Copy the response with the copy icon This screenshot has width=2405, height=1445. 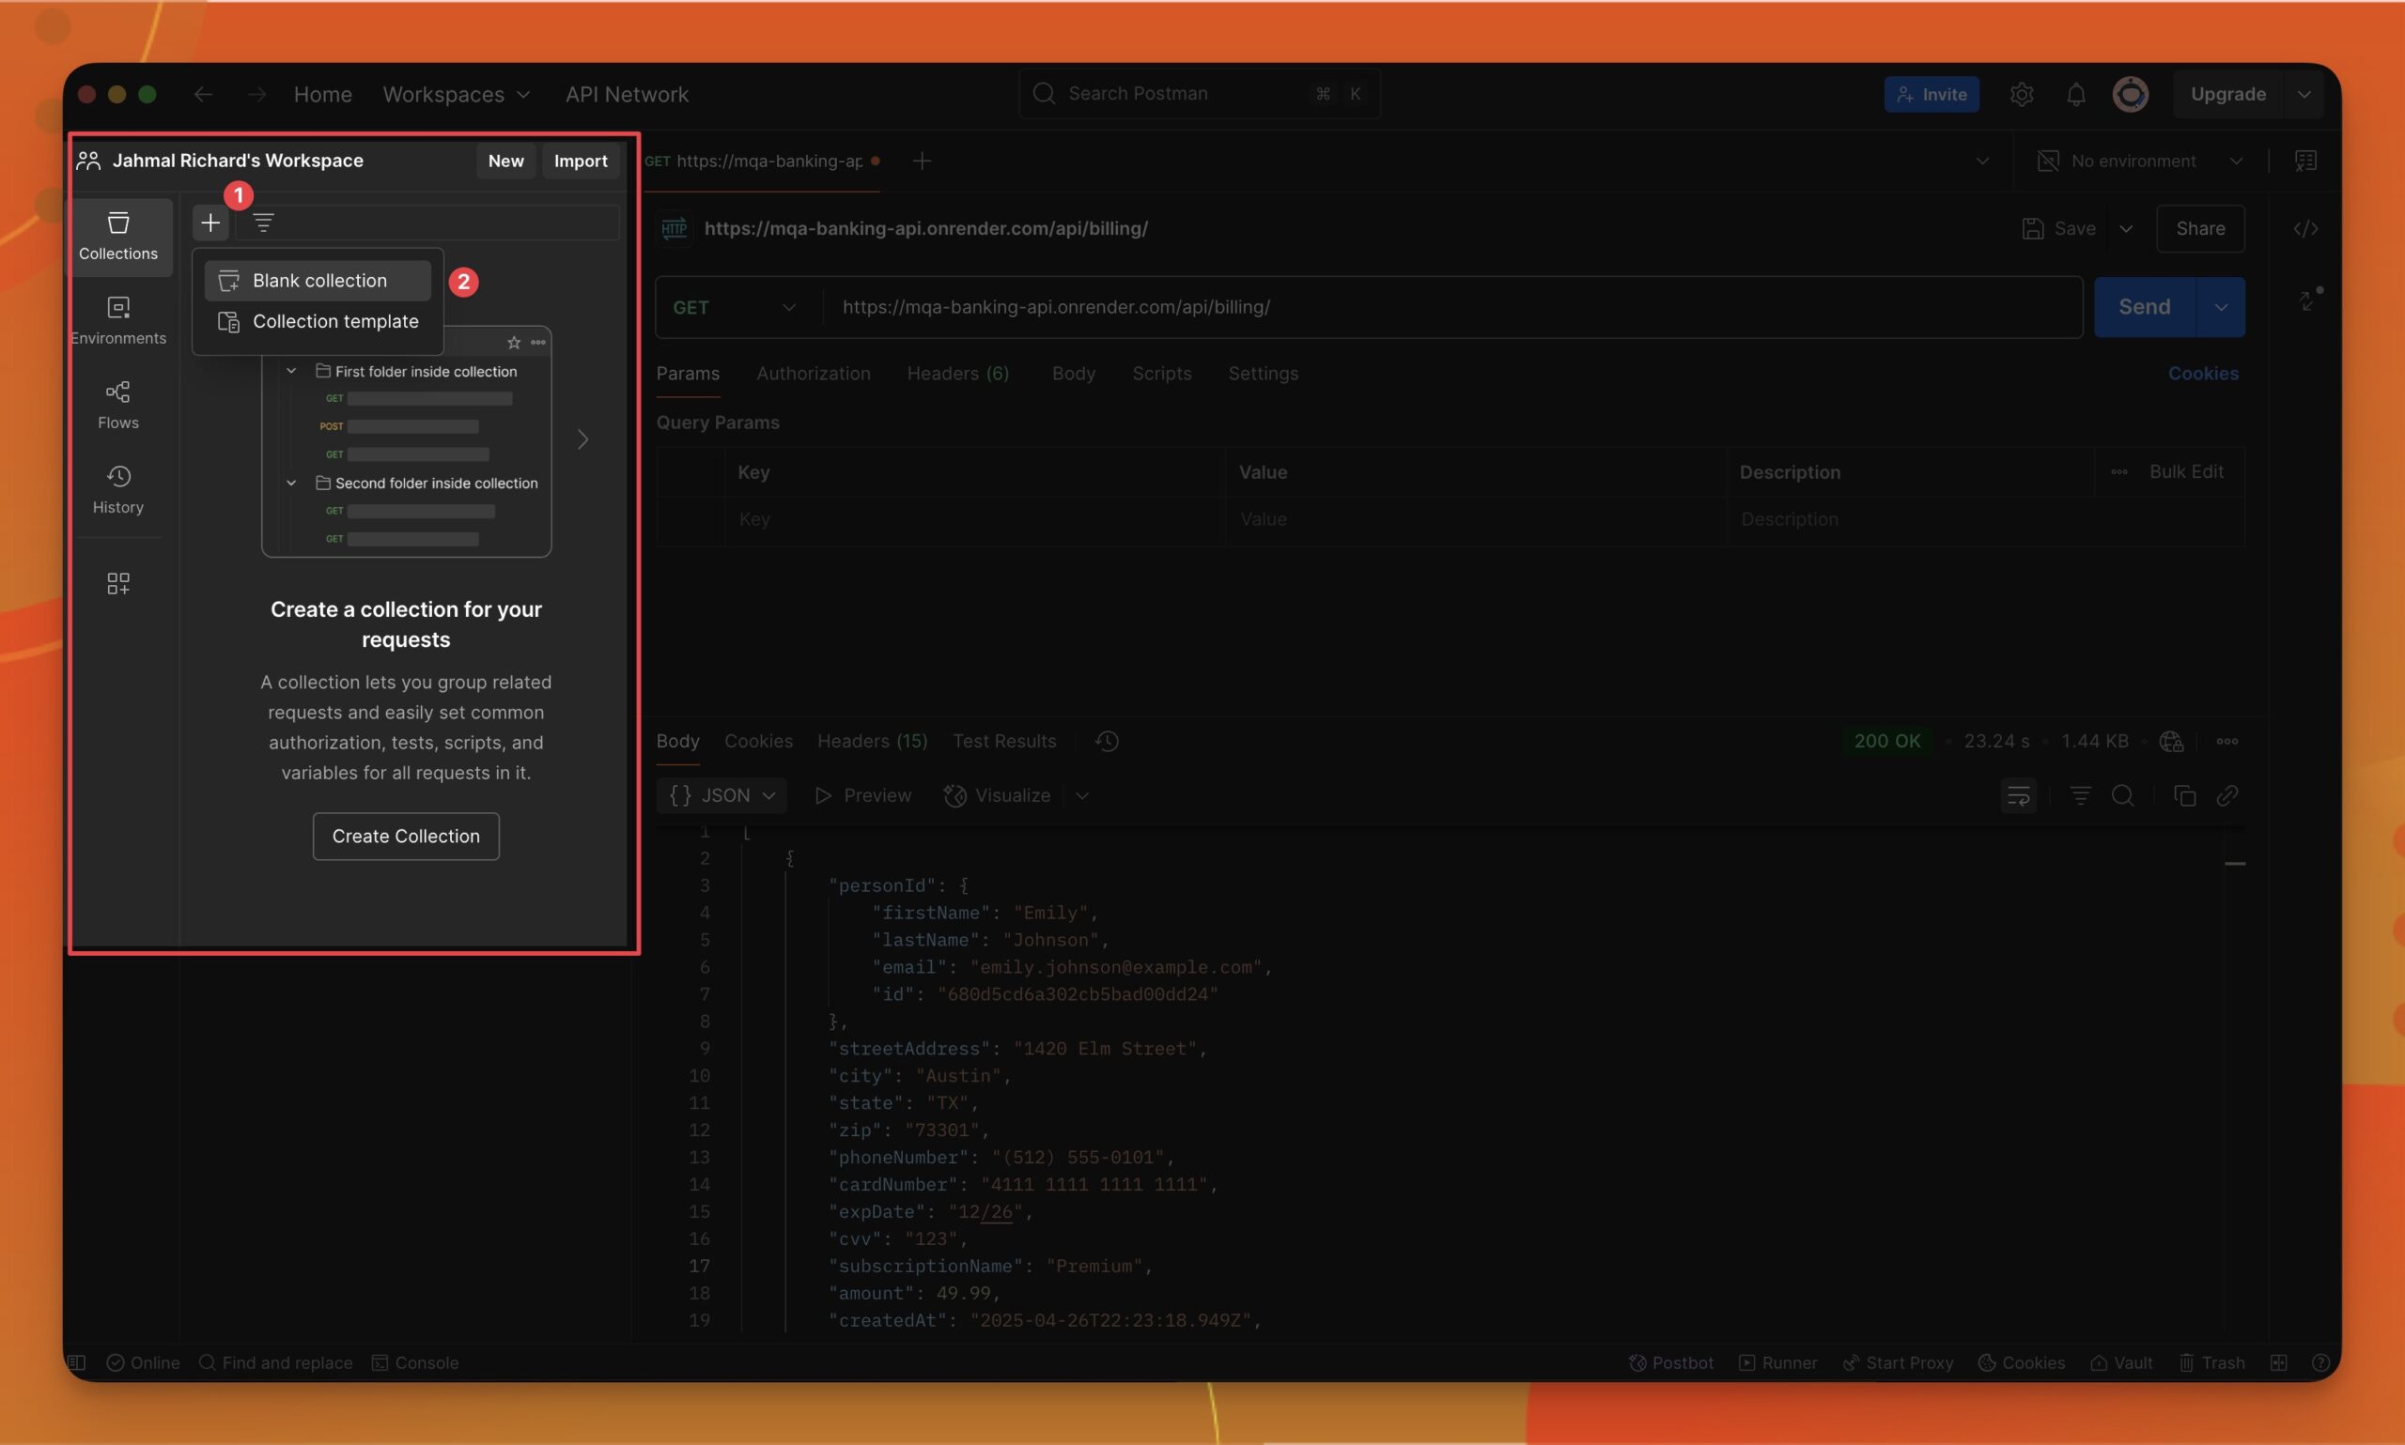2184,795
